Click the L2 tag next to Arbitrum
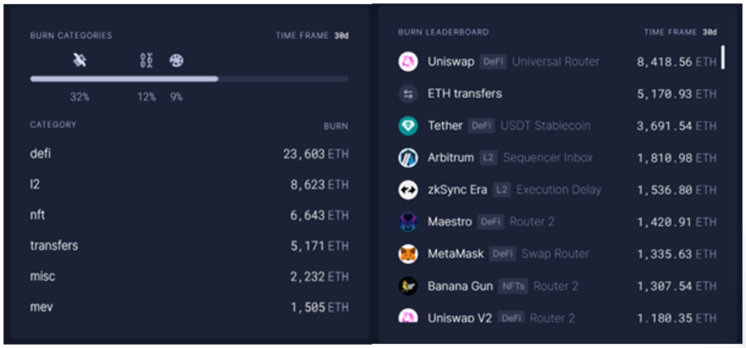Image resolution: width=746 pixels, height=348 pixels. coord(487,158)
